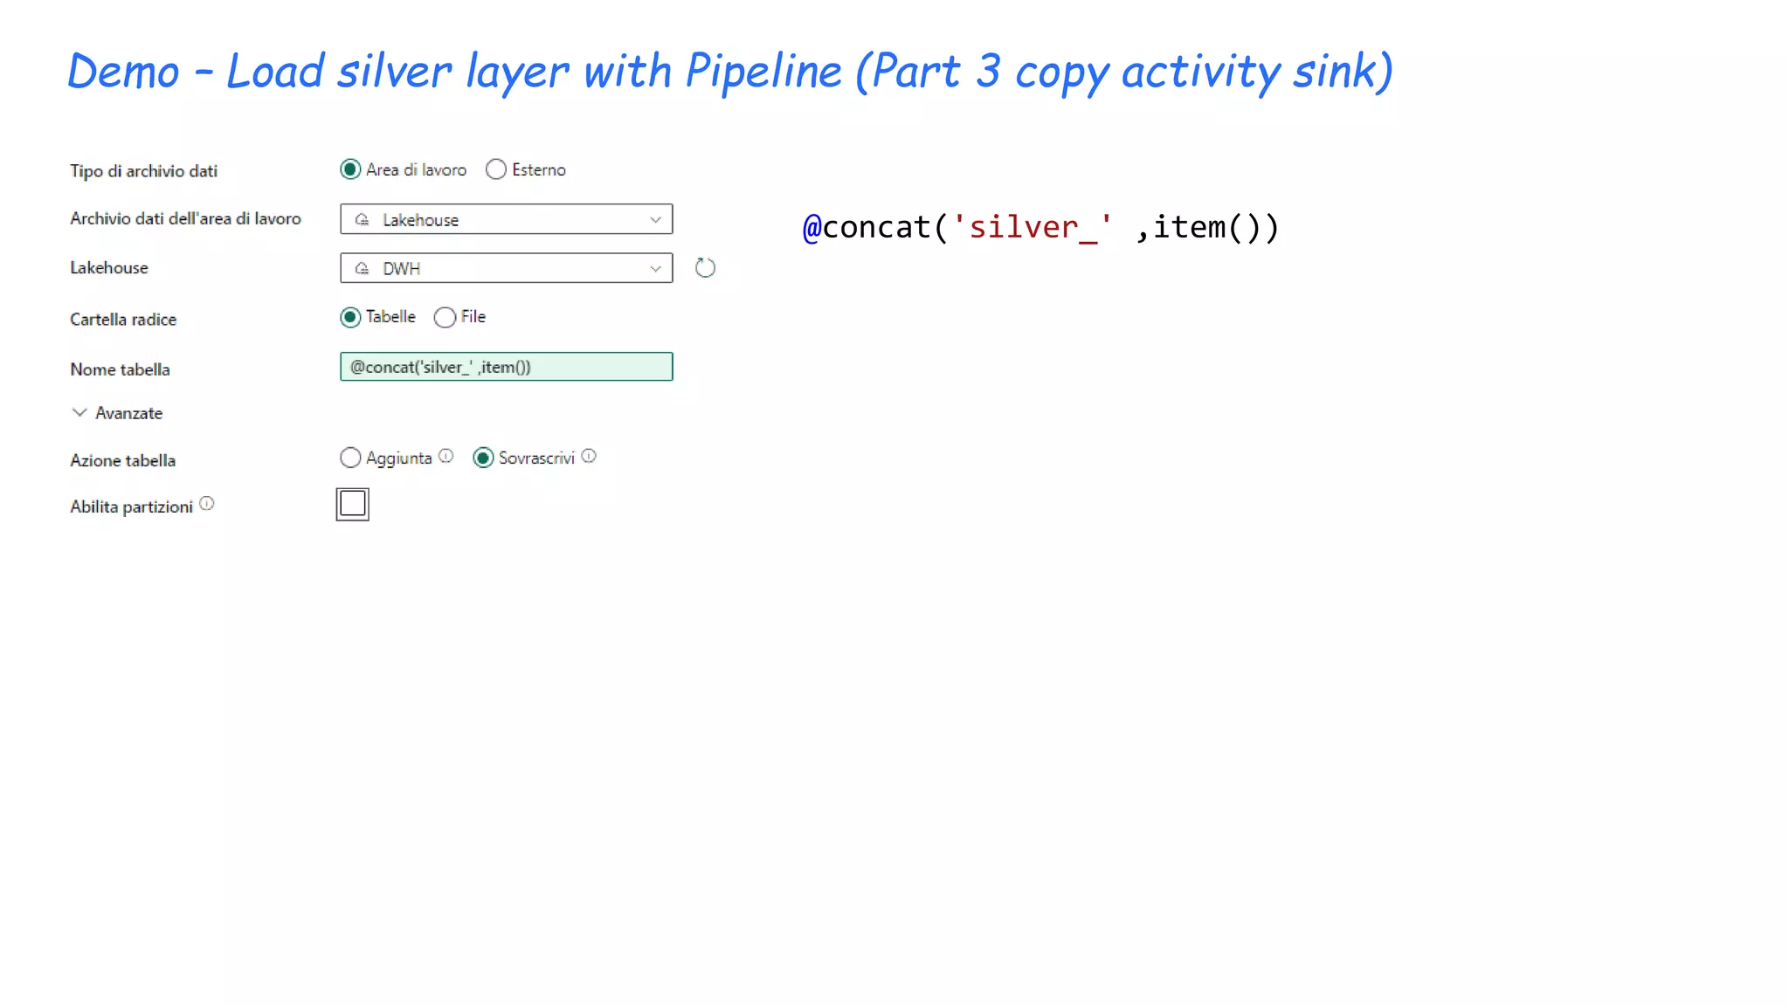The width and height of the screenshot is (1789, 1006).
Task: Open the DWH lakehouse dropdown
Action: [x=506, y=268]
